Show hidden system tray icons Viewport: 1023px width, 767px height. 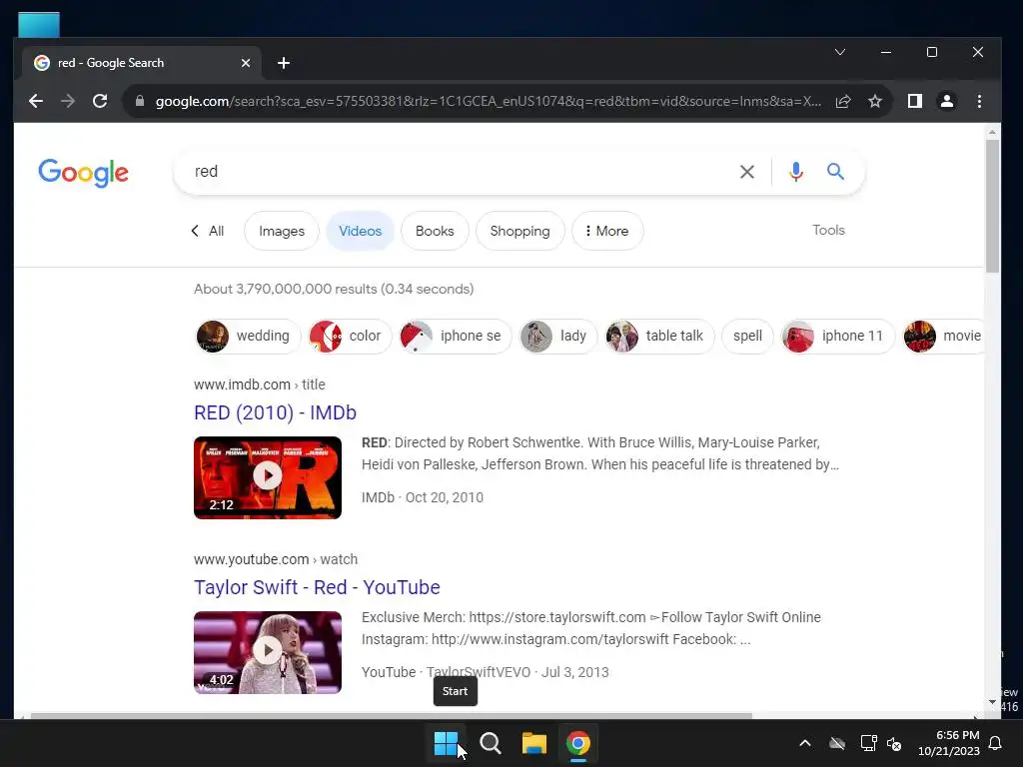click(x=805, y=743)
